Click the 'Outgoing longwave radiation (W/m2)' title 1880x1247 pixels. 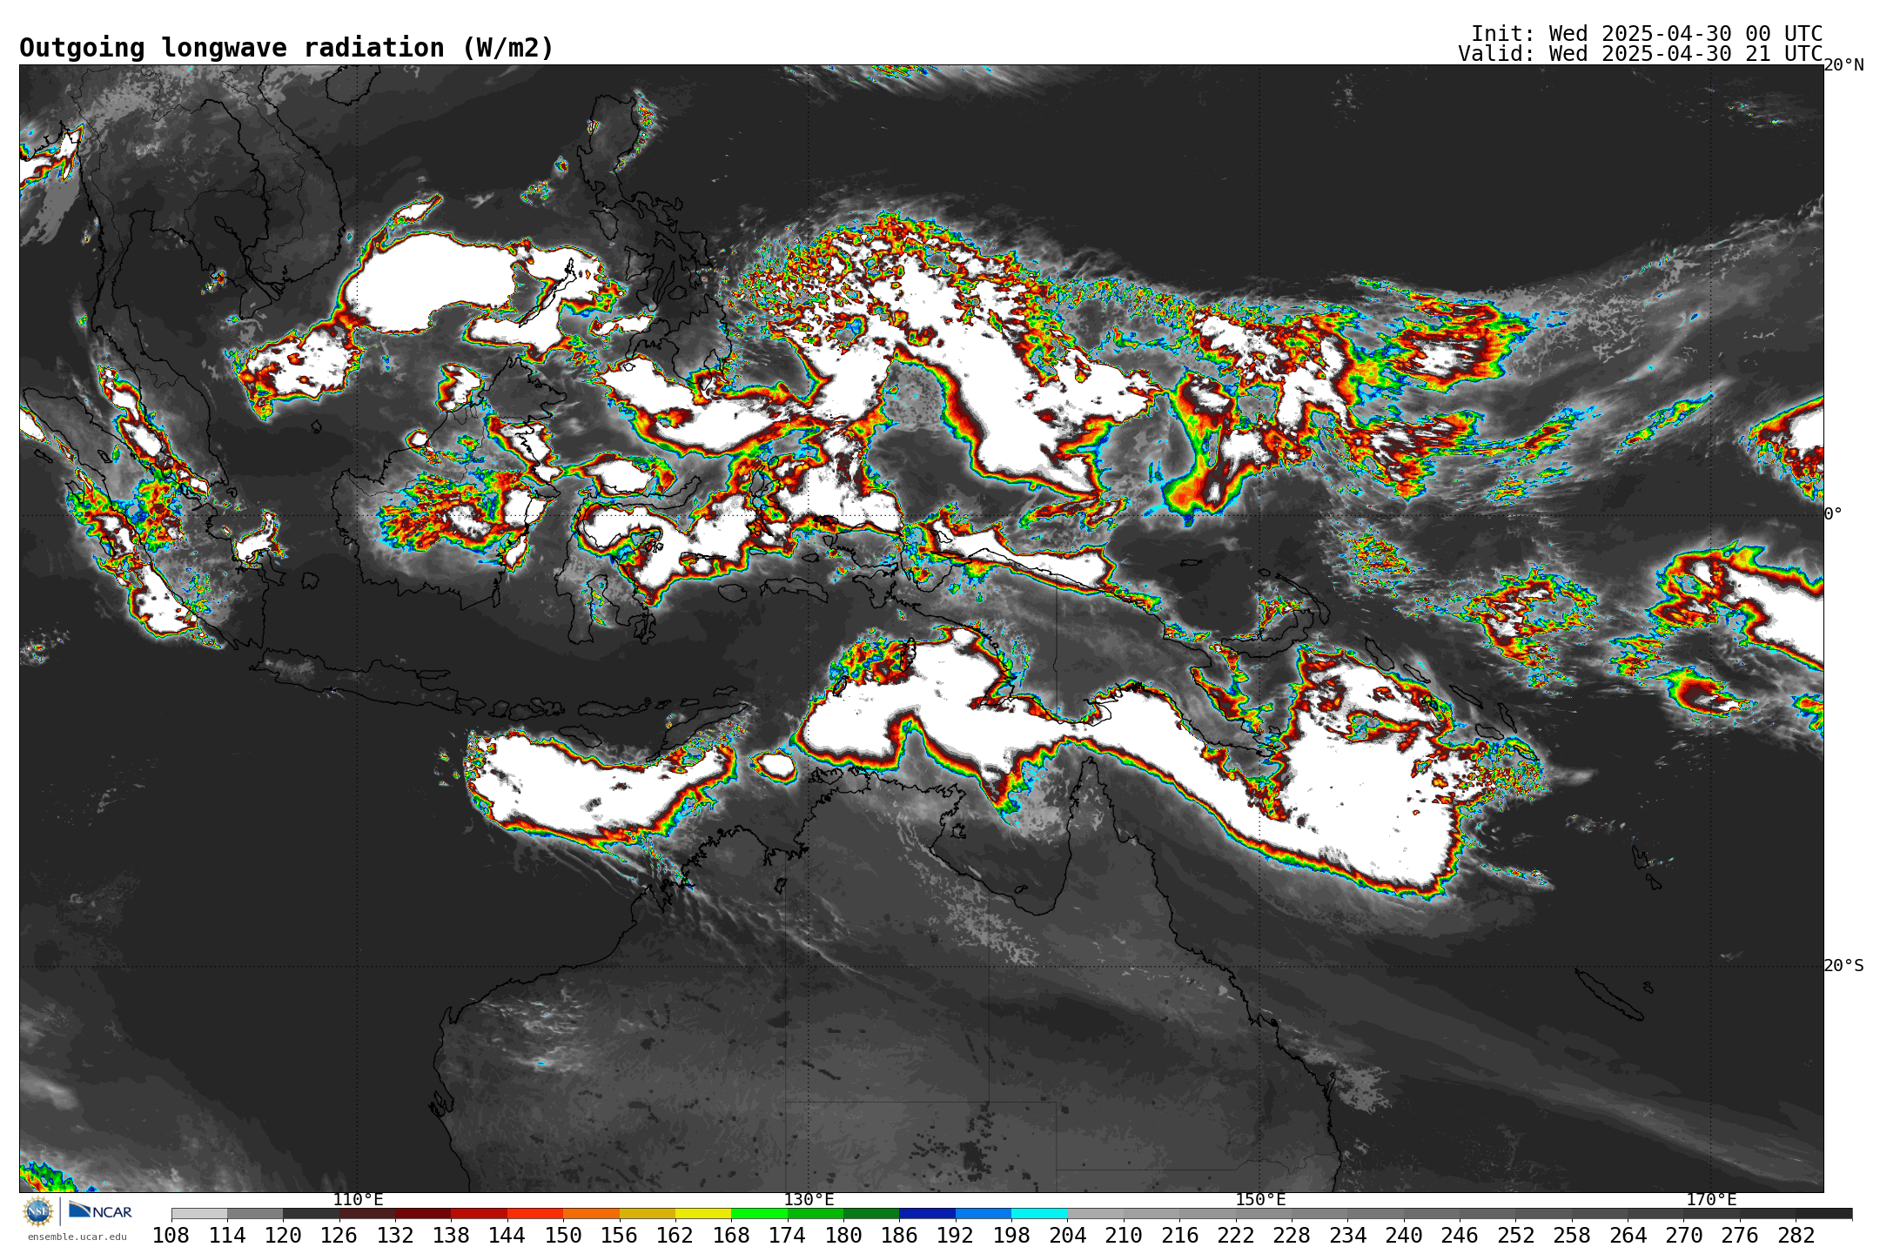coord(286,48)
